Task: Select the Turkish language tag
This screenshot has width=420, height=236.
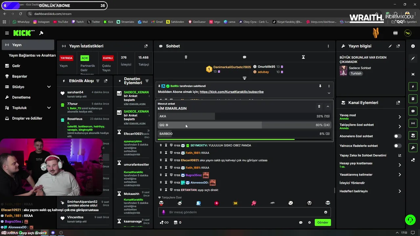Action: tap(356, 73)
